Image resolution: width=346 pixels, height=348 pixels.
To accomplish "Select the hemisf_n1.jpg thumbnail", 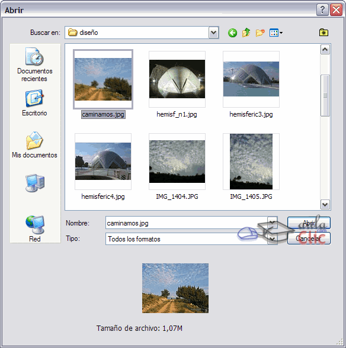I will 177,79.
